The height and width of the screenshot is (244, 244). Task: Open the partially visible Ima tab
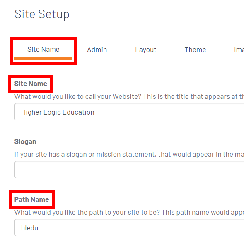(239, 50)
